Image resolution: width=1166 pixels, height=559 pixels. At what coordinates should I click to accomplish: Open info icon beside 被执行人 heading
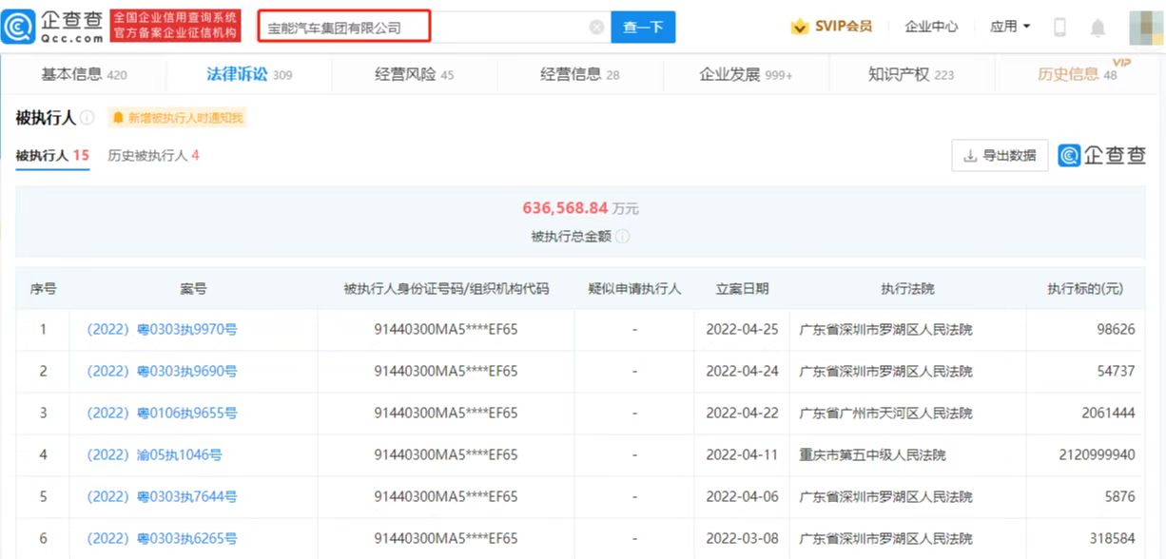pyautogui.click(x=87, y=118)
